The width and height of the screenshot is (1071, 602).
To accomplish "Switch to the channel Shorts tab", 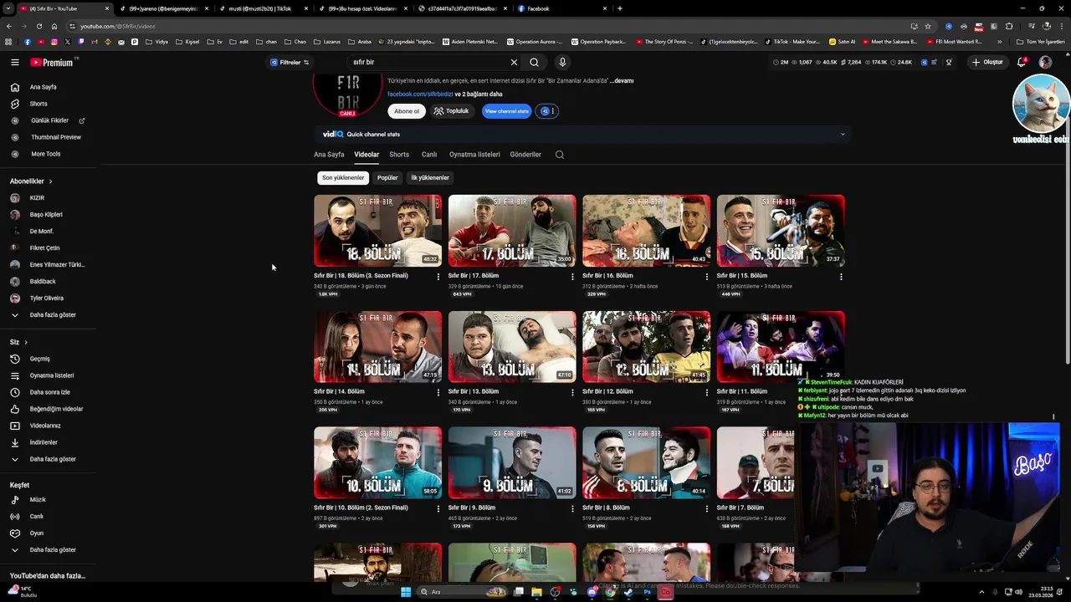I will pyautogui.click(x=399, y=155).
